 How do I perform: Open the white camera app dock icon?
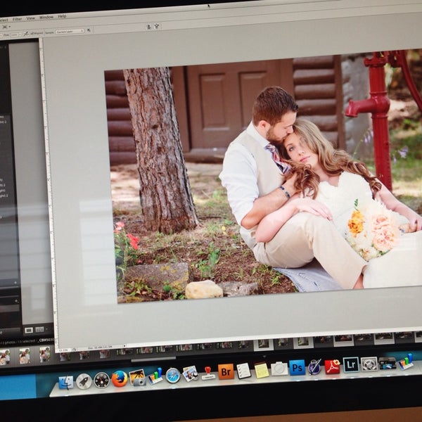pos(279,369)
